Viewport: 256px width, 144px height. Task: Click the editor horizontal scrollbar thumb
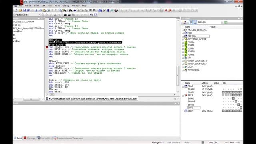pos(52,95)
